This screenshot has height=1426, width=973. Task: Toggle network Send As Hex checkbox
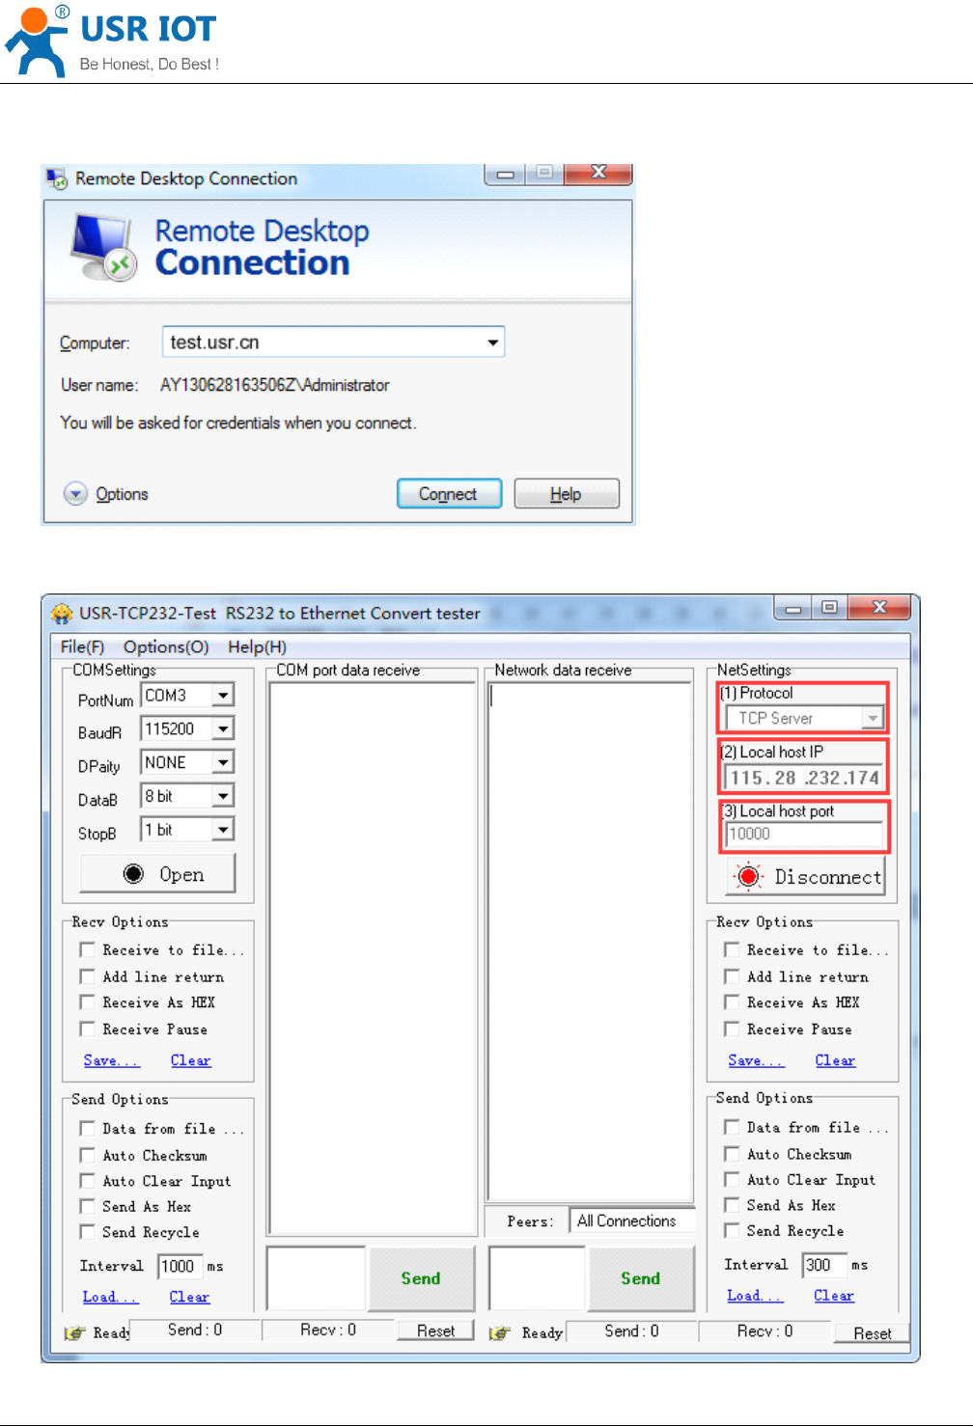click(732, 1205)
